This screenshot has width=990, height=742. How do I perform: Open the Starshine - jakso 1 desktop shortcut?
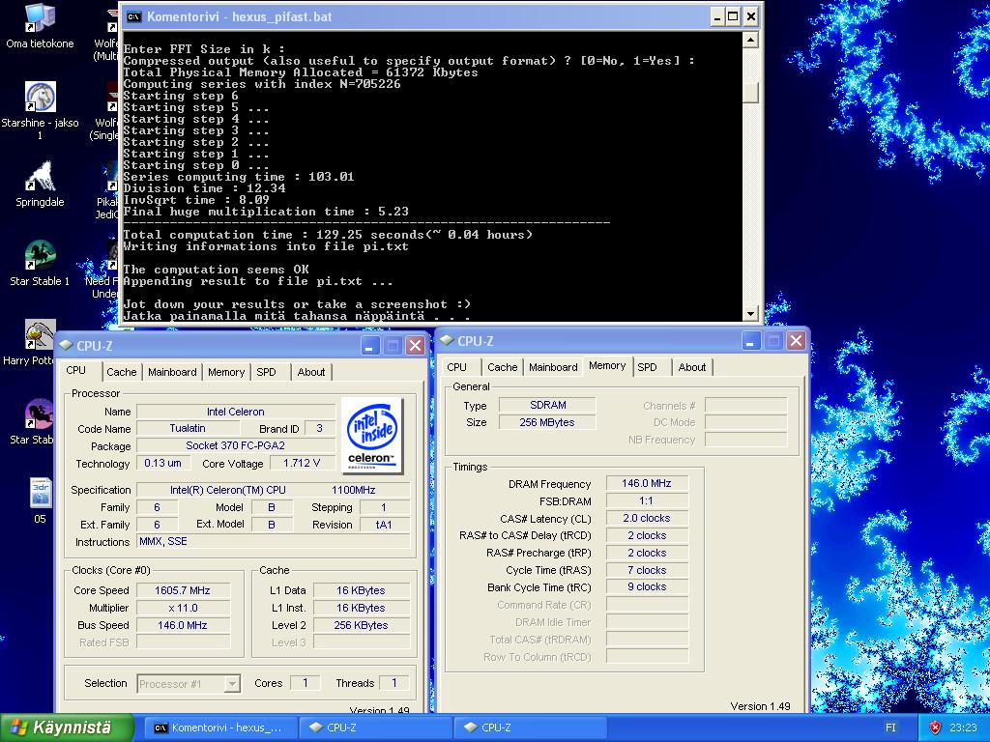40,110
